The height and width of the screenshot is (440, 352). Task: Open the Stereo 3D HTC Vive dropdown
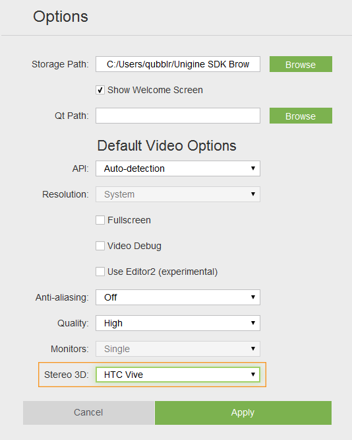(178, 375)
